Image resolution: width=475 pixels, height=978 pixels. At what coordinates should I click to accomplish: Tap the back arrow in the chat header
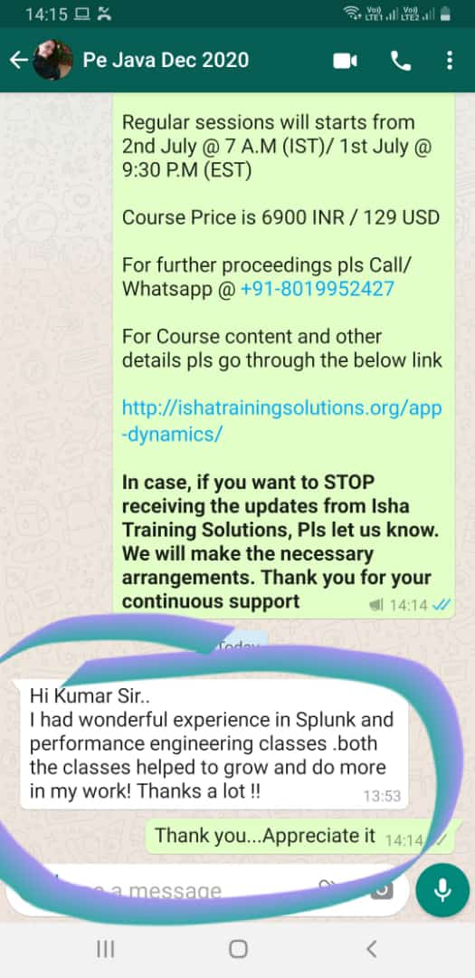(19, 61)
